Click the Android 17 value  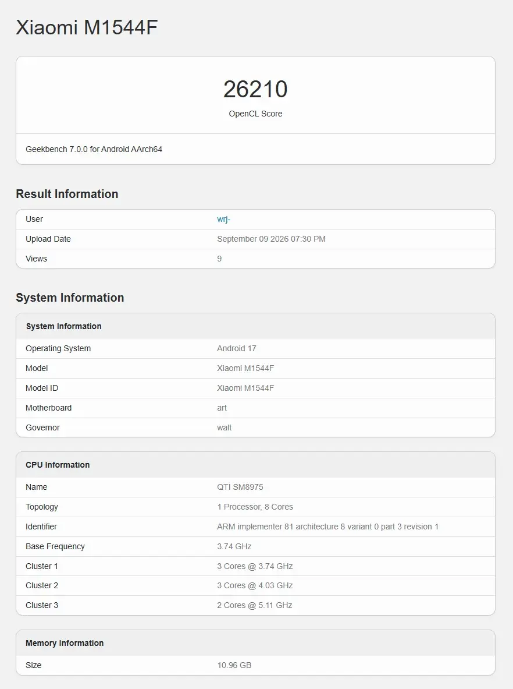(237, 348)
